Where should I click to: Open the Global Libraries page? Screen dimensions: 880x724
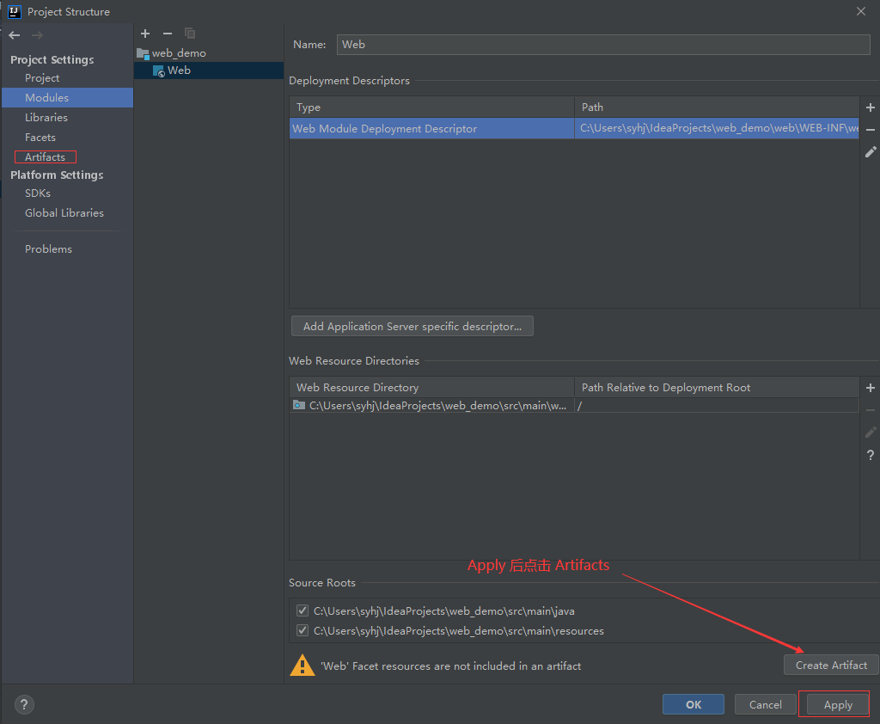64,213
